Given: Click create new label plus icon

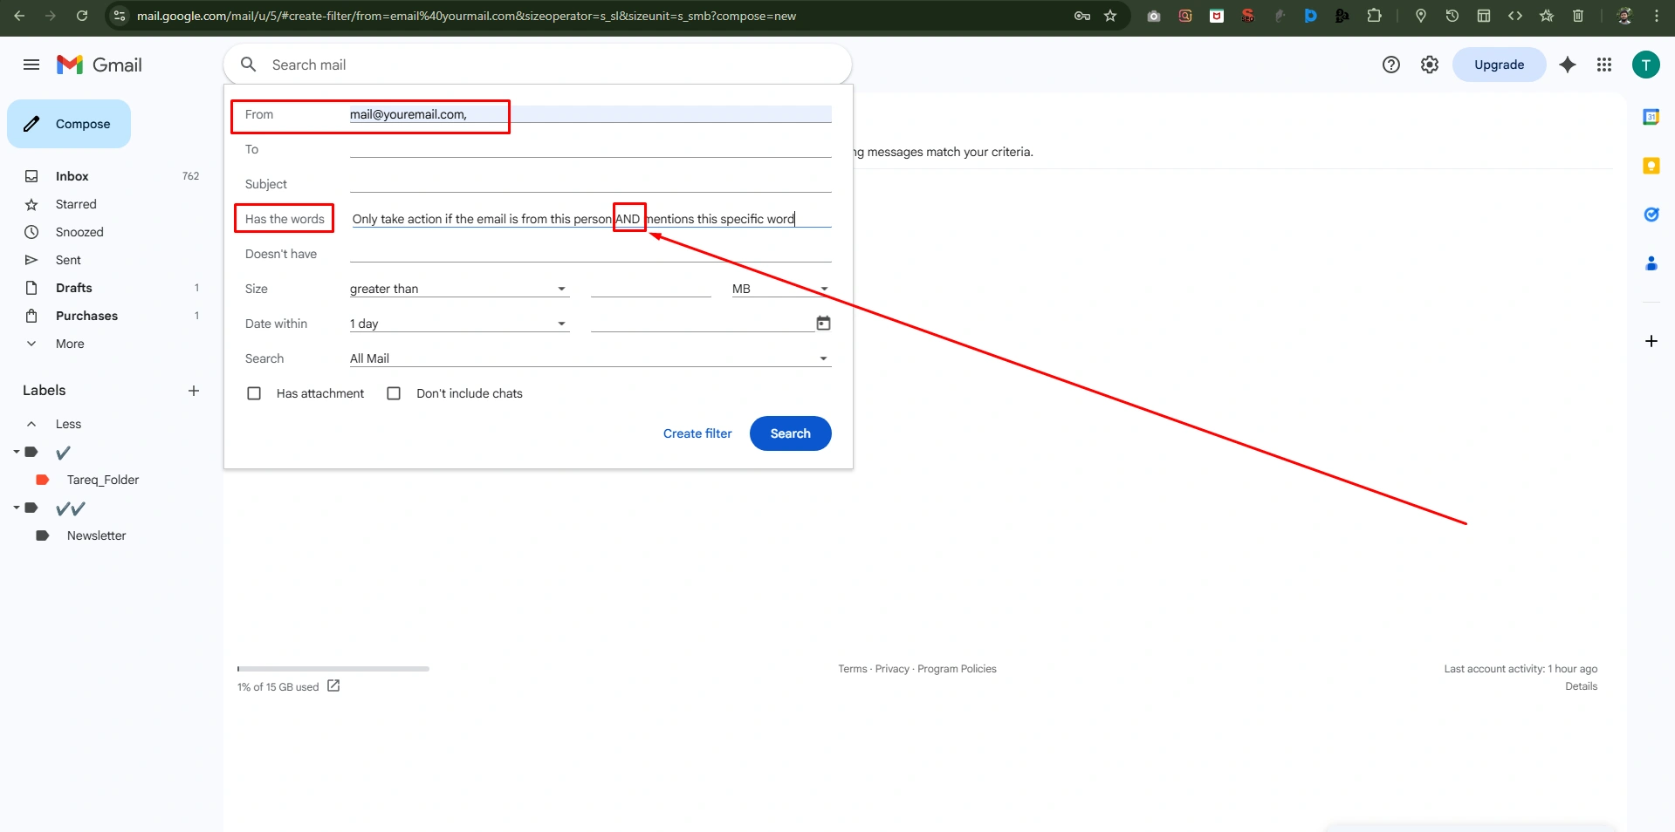Looking at the screenshot, I should click(x=194, y=391).
